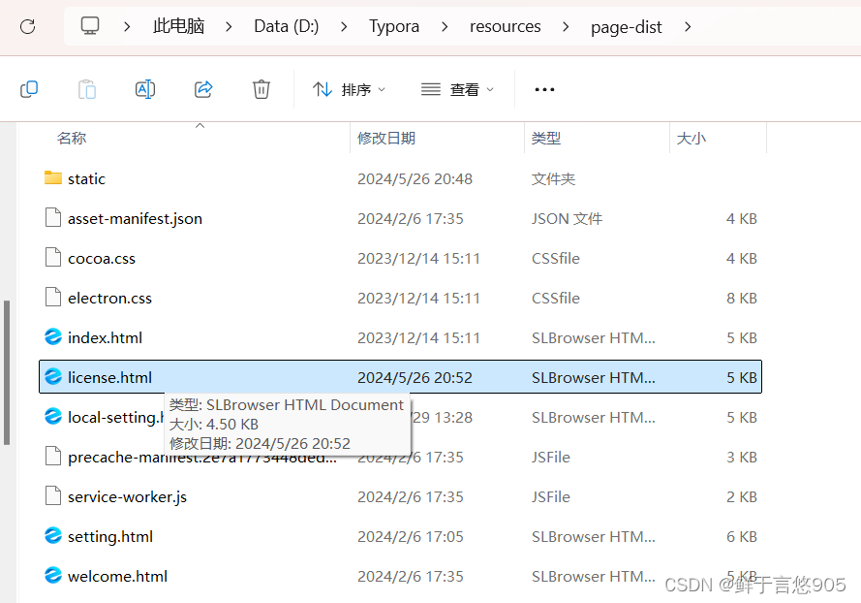
Task: Click the refresh icon
Action: pos(27,26)
